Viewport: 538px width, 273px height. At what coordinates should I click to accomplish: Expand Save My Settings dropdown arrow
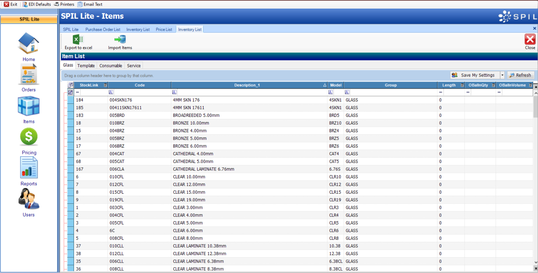(x=502, y=75)
